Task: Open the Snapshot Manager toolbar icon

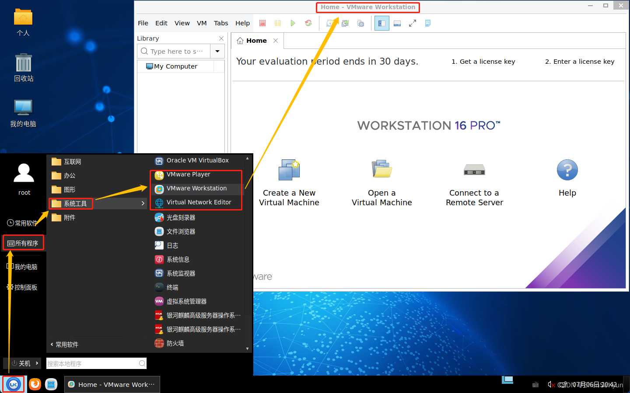Action: (360, 23)
